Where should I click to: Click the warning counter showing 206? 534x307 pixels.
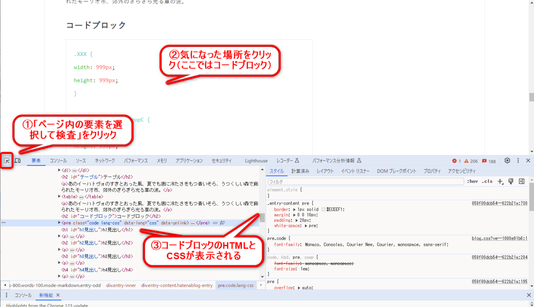pyautogui.click(x=471, y=161)
